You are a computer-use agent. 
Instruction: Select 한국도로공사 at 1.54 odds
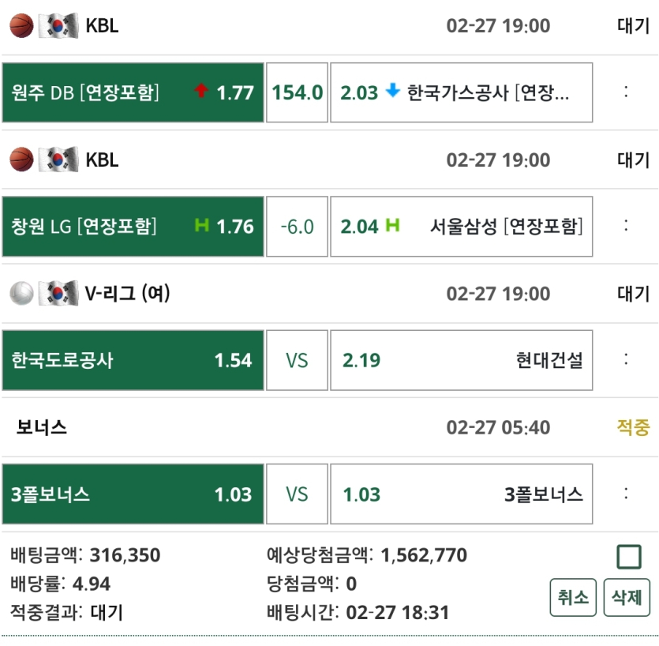tap(133, 361)
